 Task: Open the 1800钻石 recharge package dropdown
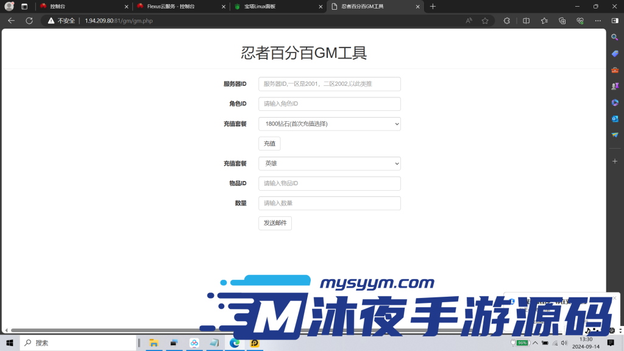click(x=329, y=124)
